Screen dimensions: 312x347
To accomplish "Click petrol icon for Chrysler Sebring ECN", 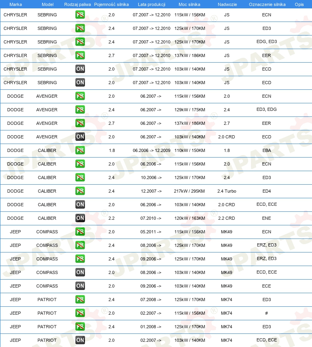I will click(x=80, y=15).
